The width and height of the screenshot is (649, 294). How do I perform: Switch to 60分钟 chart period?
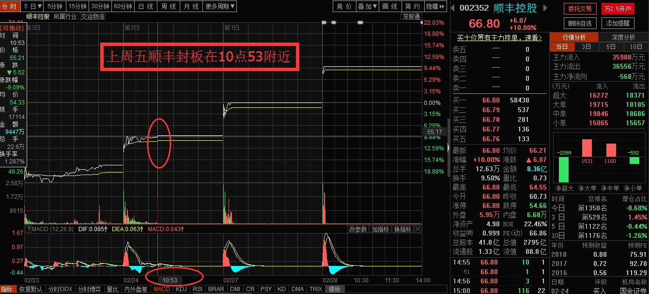(123, 6)
